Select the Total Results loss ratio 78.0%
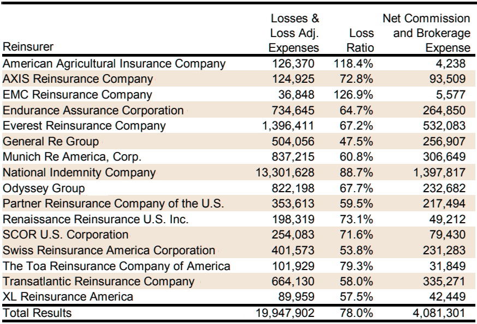Image resolution: width=477 pixels, height=324 pixels. [356, 313]
